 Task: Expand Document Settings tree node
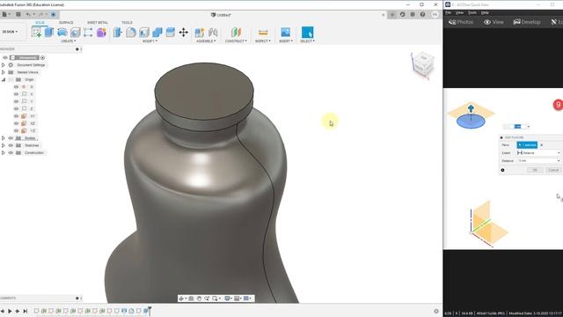[4, 65]
